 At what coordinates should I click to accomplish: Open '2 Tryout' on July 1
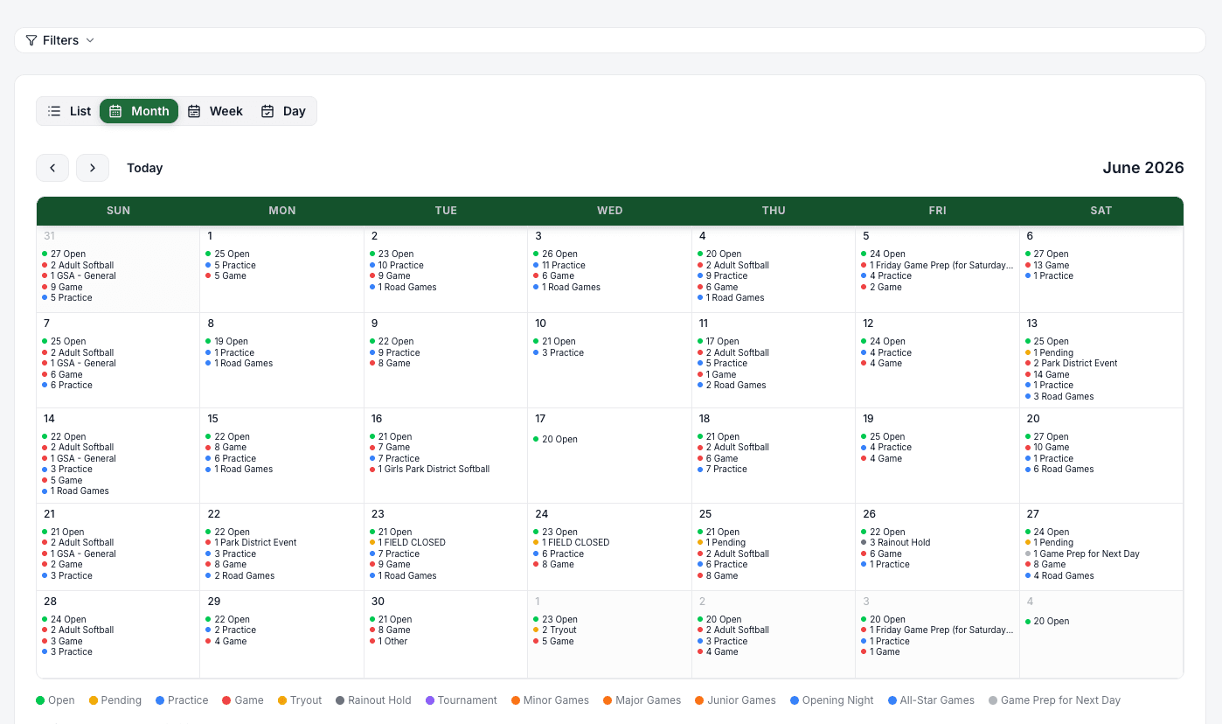[555, 630]
